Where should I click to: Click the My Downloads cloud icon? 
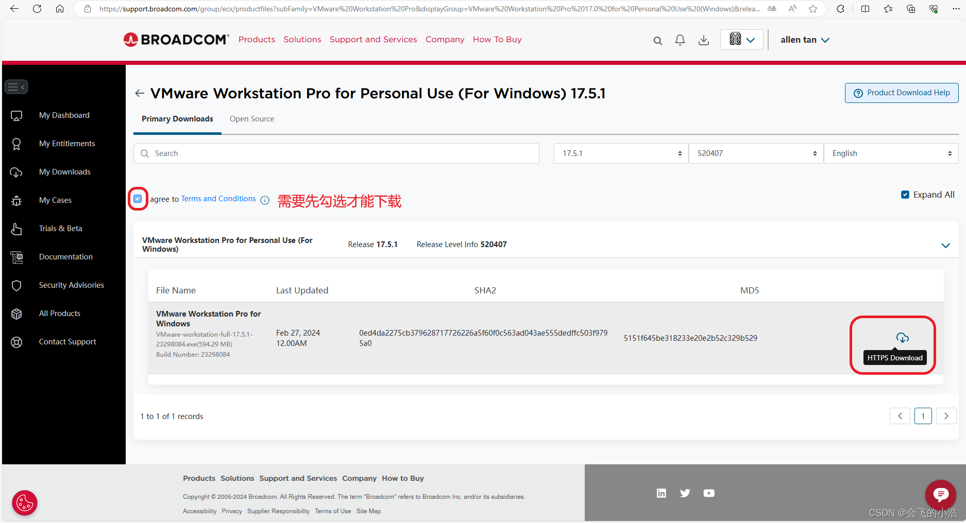[x=16, y=172]
